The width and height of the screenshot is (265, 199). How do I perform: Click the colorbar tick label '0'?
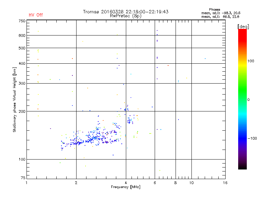point(248,100)
